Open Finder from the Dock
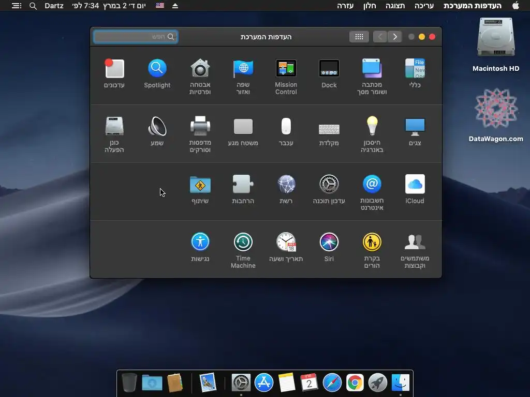Screen dimensions: 530x397 [x=401, y=383]
